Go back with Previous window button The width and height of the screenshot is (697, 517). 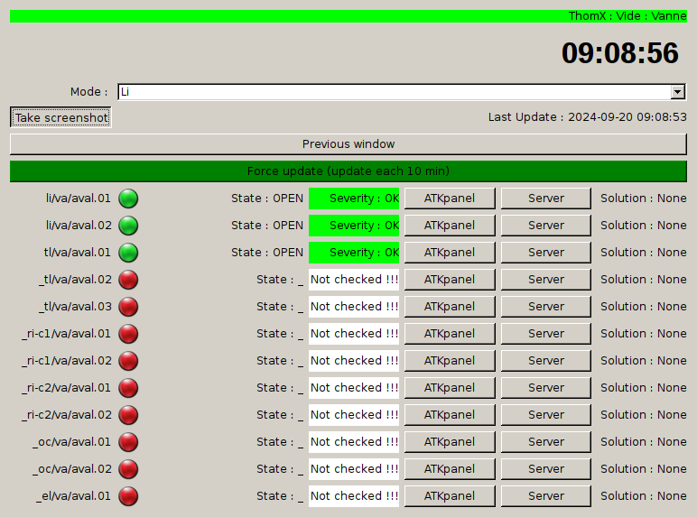(x=348, y=144)
